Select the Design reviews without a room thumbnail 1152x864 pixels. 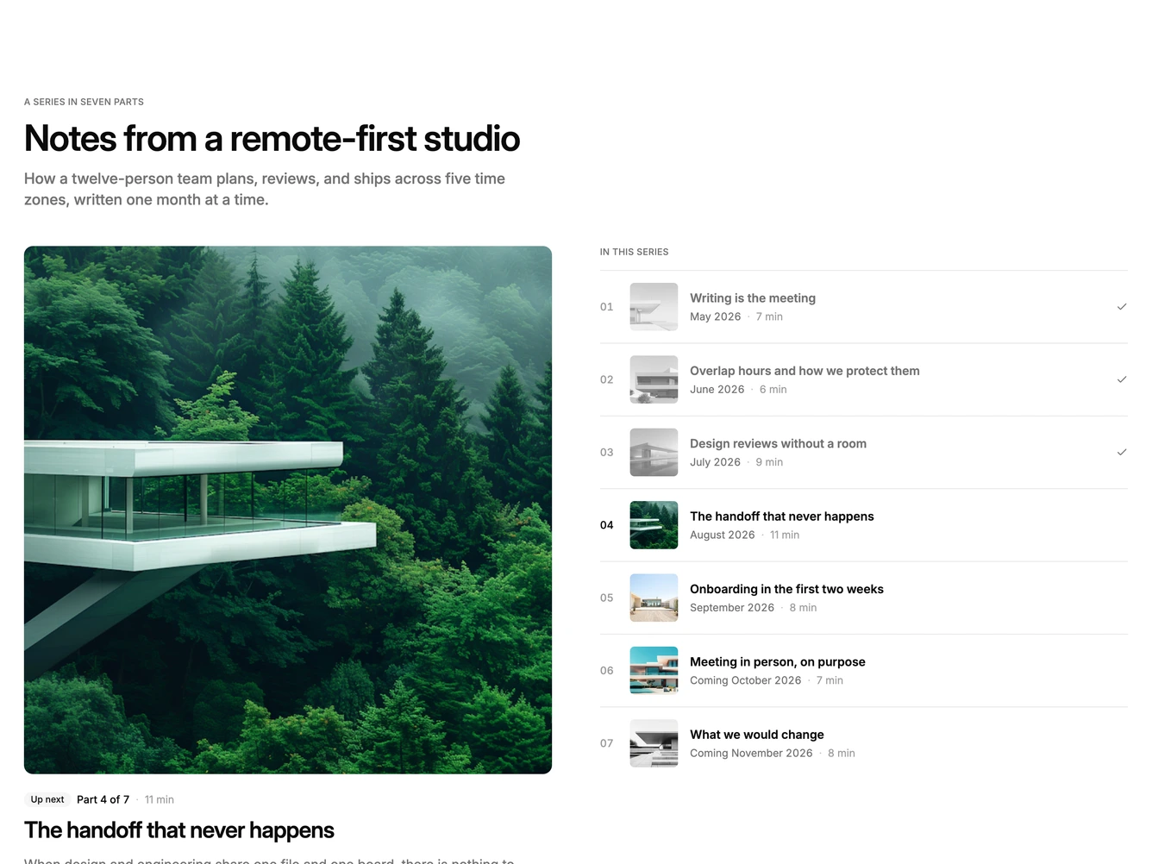(x=654, y=452)
